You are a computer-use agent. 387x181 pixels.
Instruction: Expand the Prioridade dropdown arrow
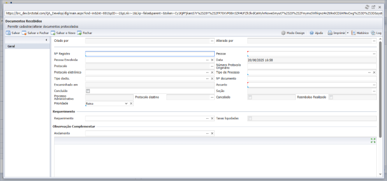pos(126,104)
